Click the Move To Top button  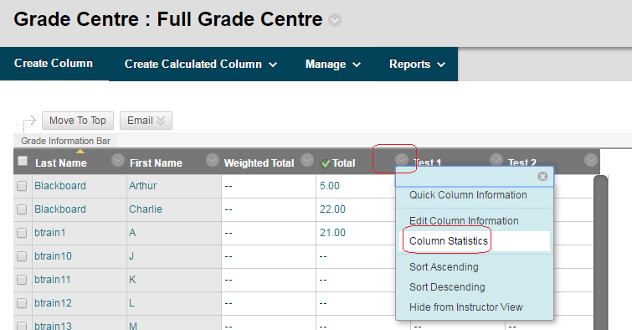[78, 121]
